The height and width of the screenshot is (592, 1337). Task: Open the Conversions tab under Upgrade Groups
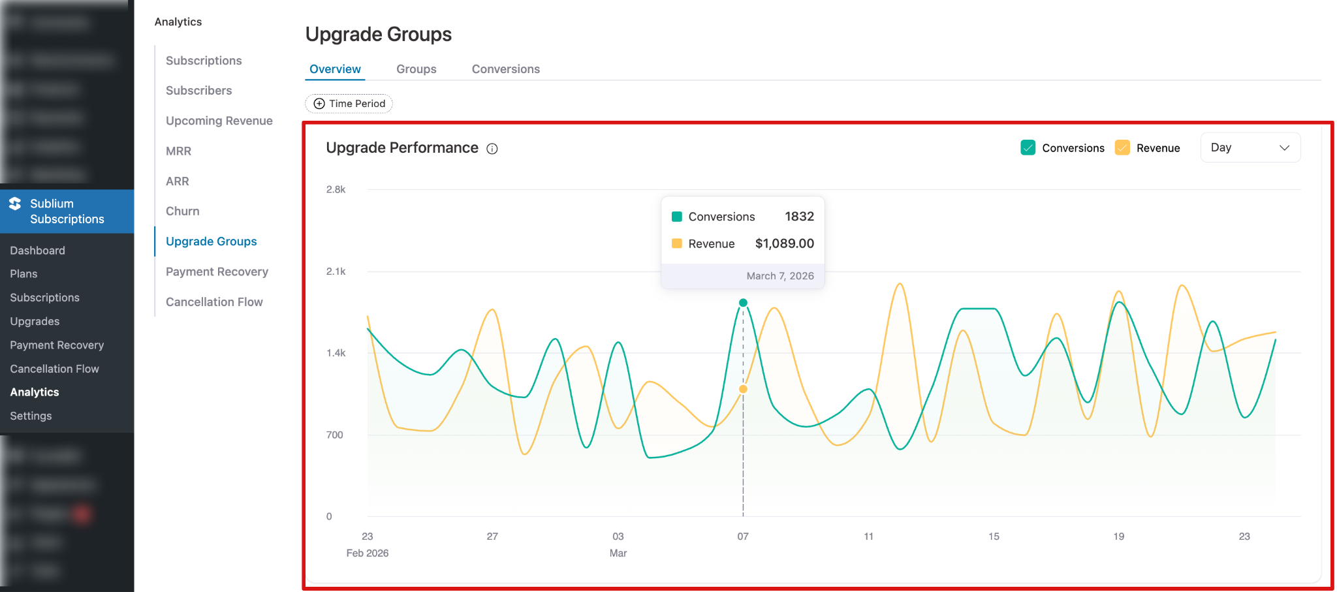point(505,69)
